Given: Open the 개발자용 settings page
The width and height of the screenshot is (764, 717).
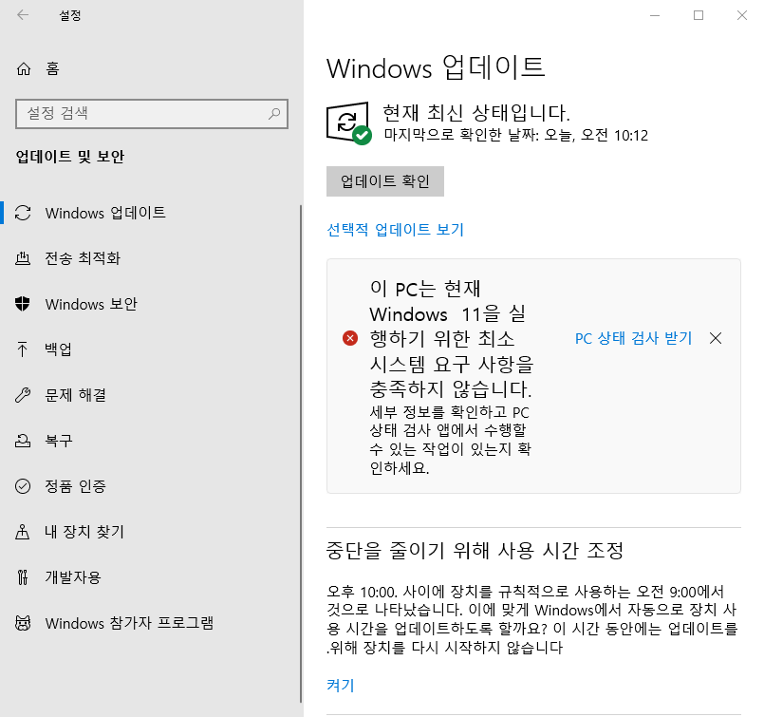Looking at the screenshot, I should tap(73, 577).
